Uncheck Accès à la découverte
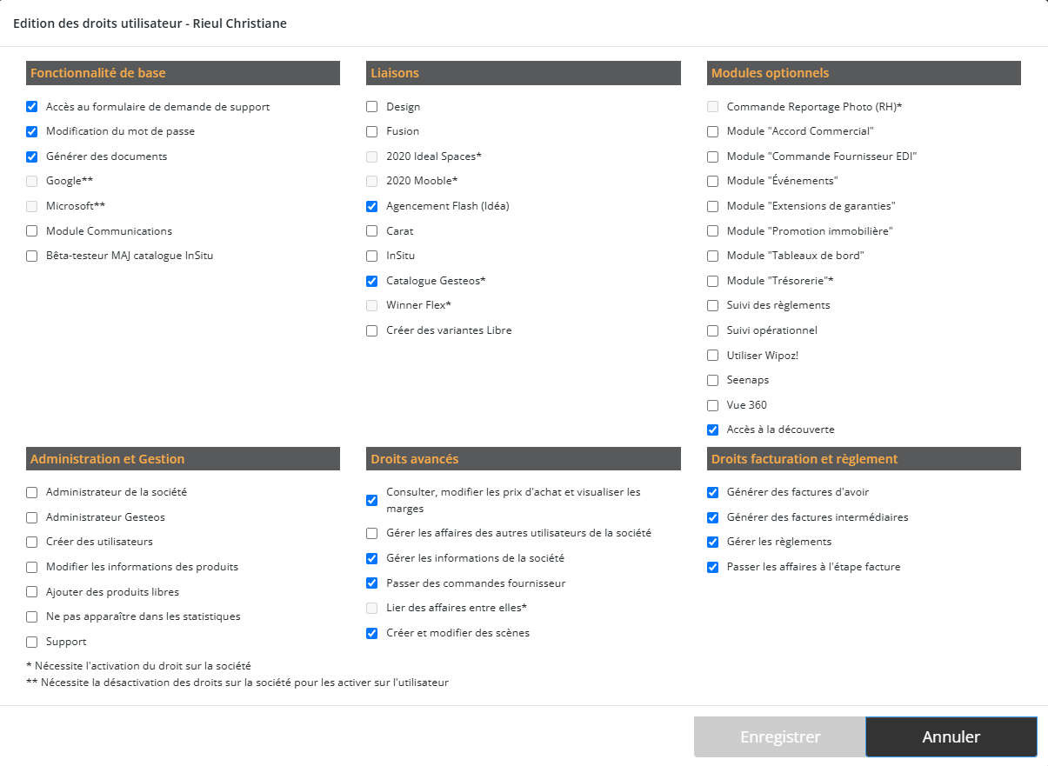Screen dimensions: 1048x766 pyautogui.click(x=713, y=430)
